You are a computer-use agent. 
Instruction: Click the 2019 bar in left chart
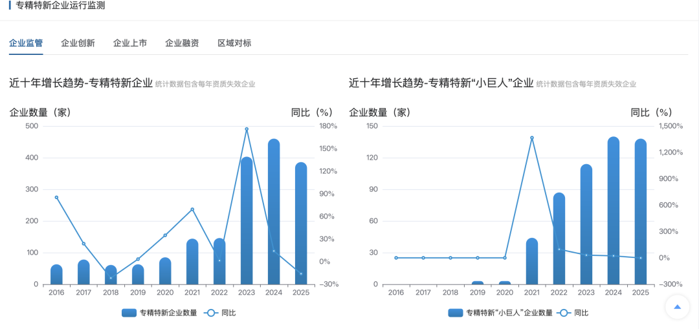pos(138,275)
